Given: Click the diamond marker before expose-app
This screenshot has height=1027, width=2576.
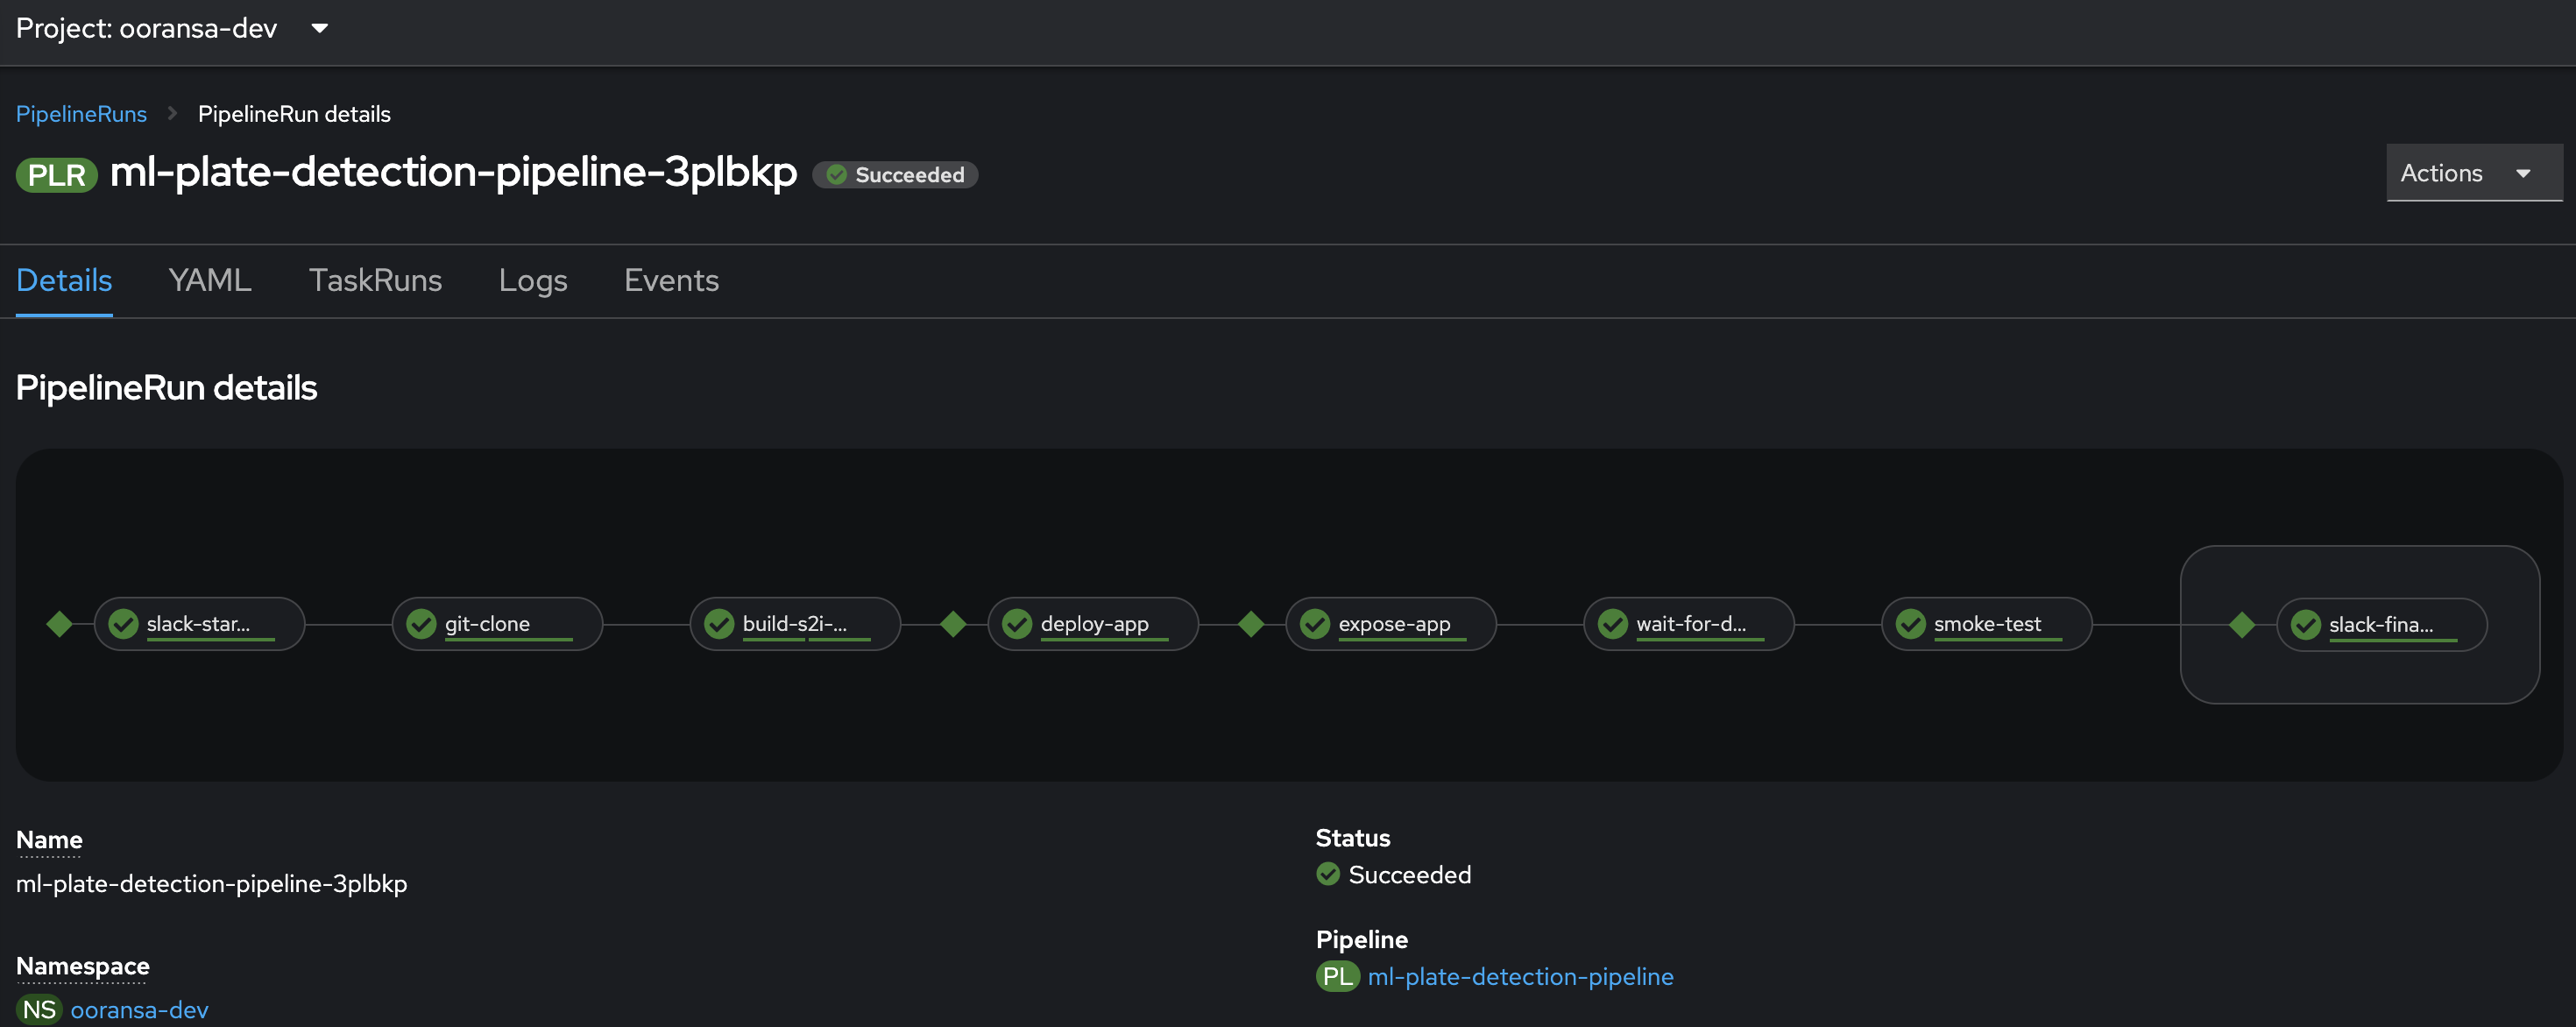Looking at the screenshot, I should [1251, 624].
